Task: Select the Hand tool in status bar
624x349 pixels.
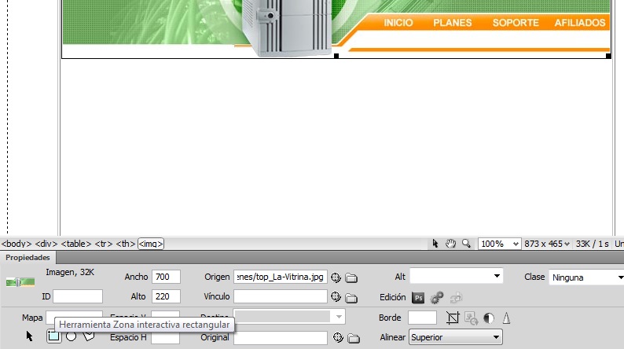Action: (451, 244)
